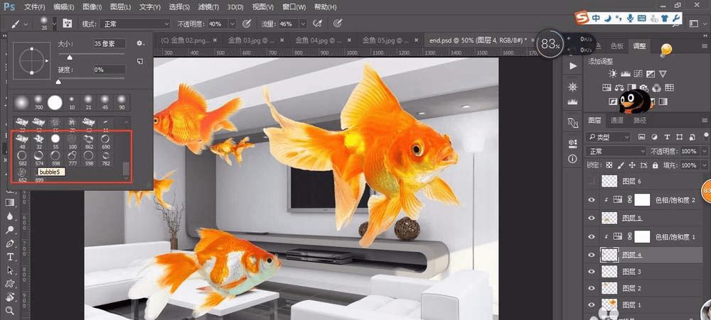Enable airbrush-style build-up in options bar
711x320 pixels.
tap(318, 23)
